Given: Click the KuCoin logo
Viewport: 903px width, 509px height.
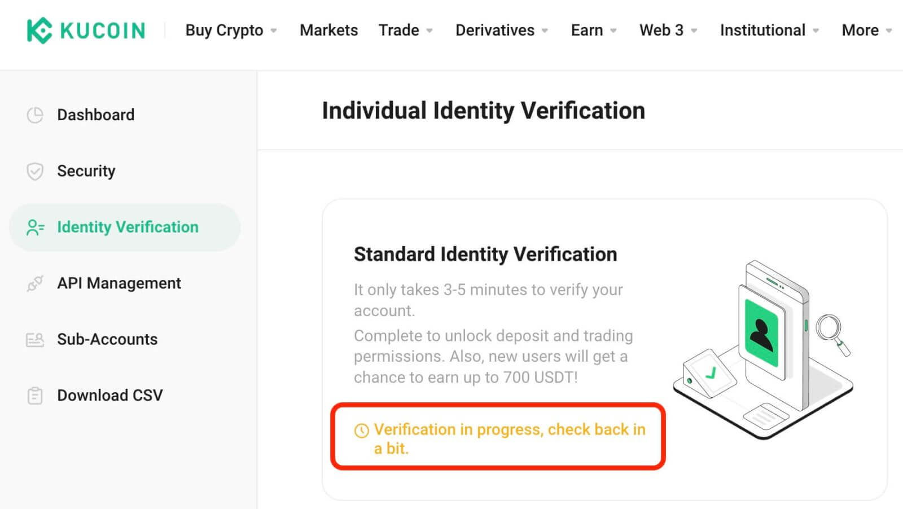Looking at the screenshot, I should pyautogui.click(x=85, y=30).
